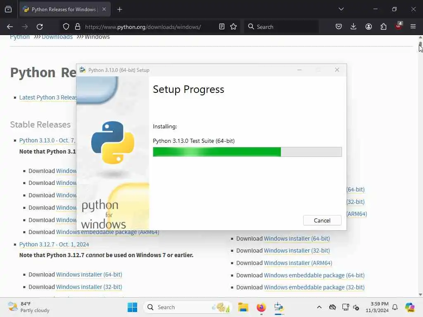Viewport: 423px width, 317px height.
Task: Click the Firefox Search box
Action: pyautogui.click(x=281, y=27)
